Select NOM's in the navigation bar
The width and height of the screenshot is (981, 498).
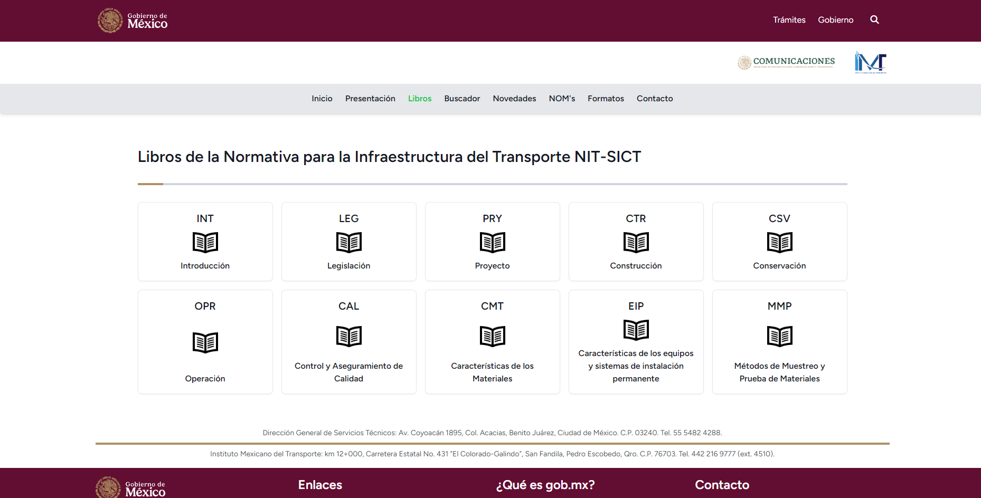[562, 99]
